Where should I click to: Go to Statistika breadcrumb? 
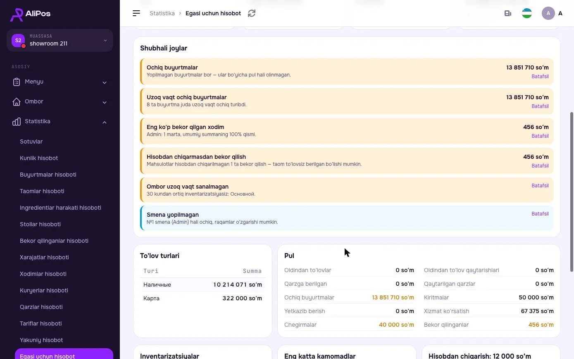[162, 13]
